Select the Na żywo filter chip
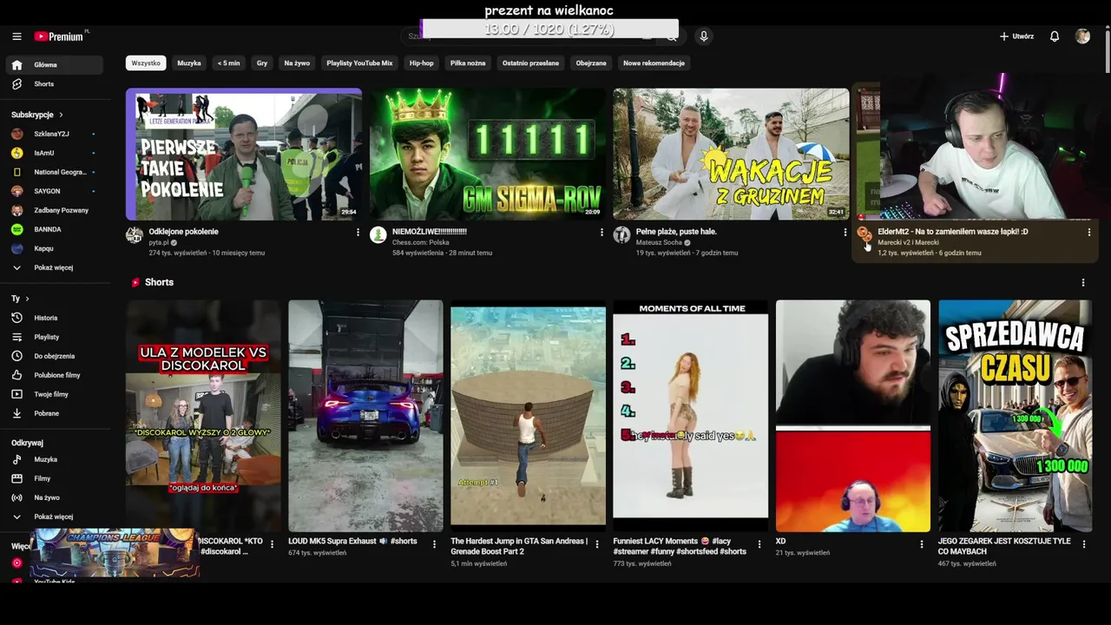 (x=297, y=63)
